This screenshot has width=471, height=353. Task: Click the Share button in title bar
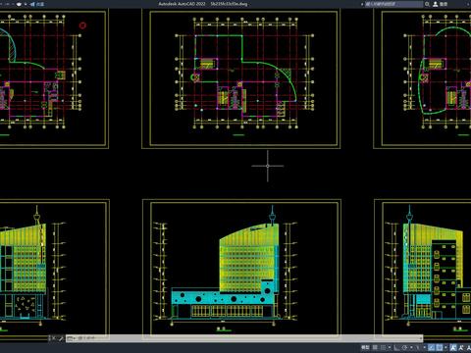[x=37, y=4]
